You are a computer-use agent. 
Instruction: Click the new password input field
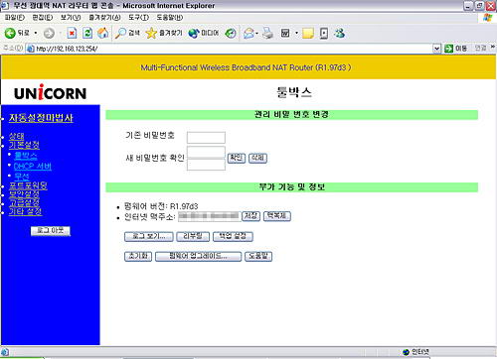[x=206, y=152]
